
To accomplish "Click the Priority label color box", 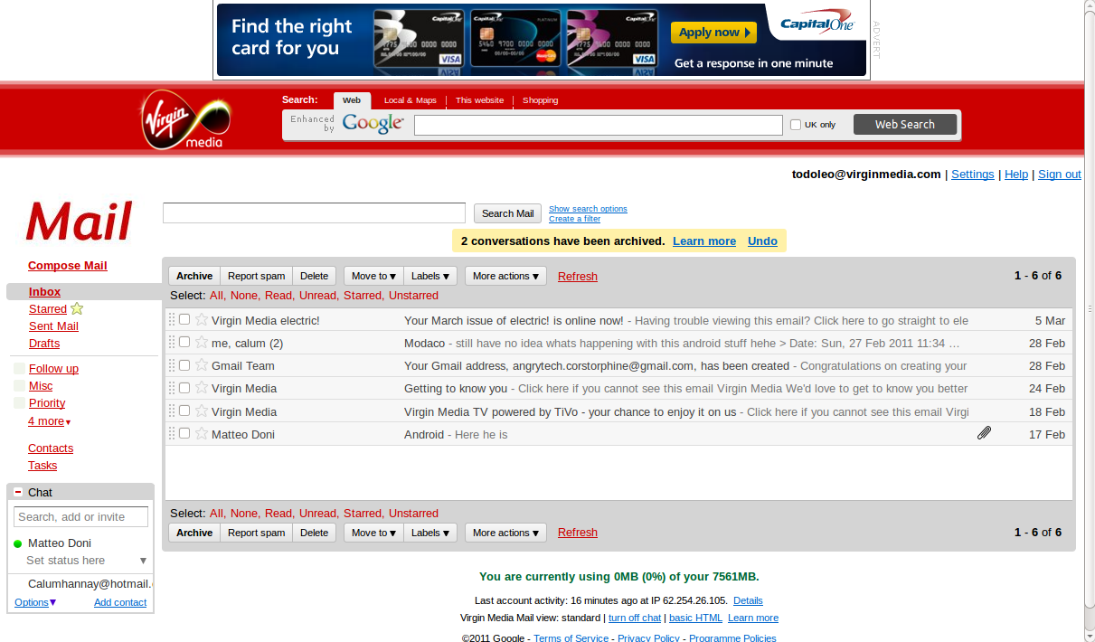I will click(19, 403).
